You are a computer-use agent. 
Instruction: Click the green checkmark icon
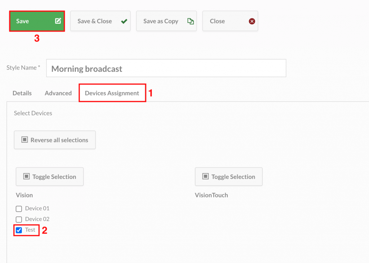124,21
